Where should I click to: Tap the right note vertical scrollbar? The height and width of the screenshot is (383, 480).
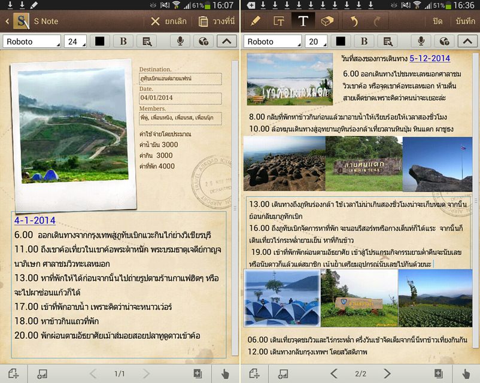click(x=476, y=200)
